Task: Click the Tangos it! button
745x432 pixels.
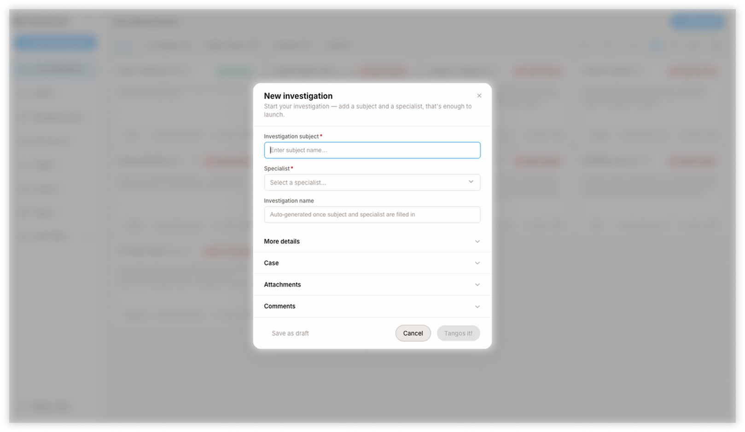Action: point(458,333)
